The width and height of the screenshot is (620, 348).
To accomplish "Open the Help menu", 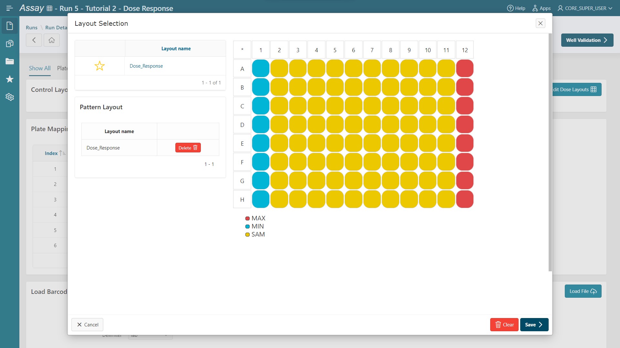I will click(516, 8).
